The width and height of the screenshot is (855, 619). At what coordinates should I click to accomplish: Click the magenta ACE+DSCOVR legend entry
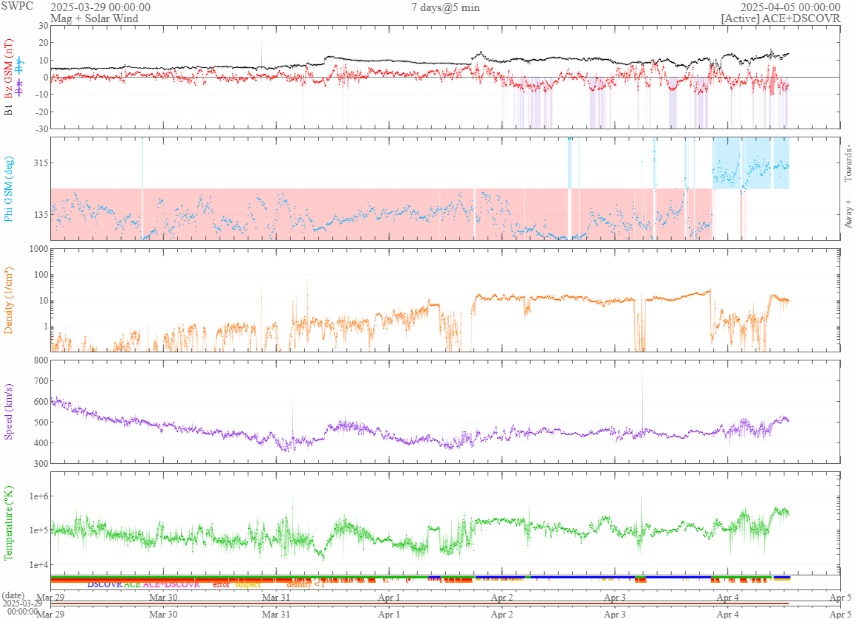(x=171, y=584)
